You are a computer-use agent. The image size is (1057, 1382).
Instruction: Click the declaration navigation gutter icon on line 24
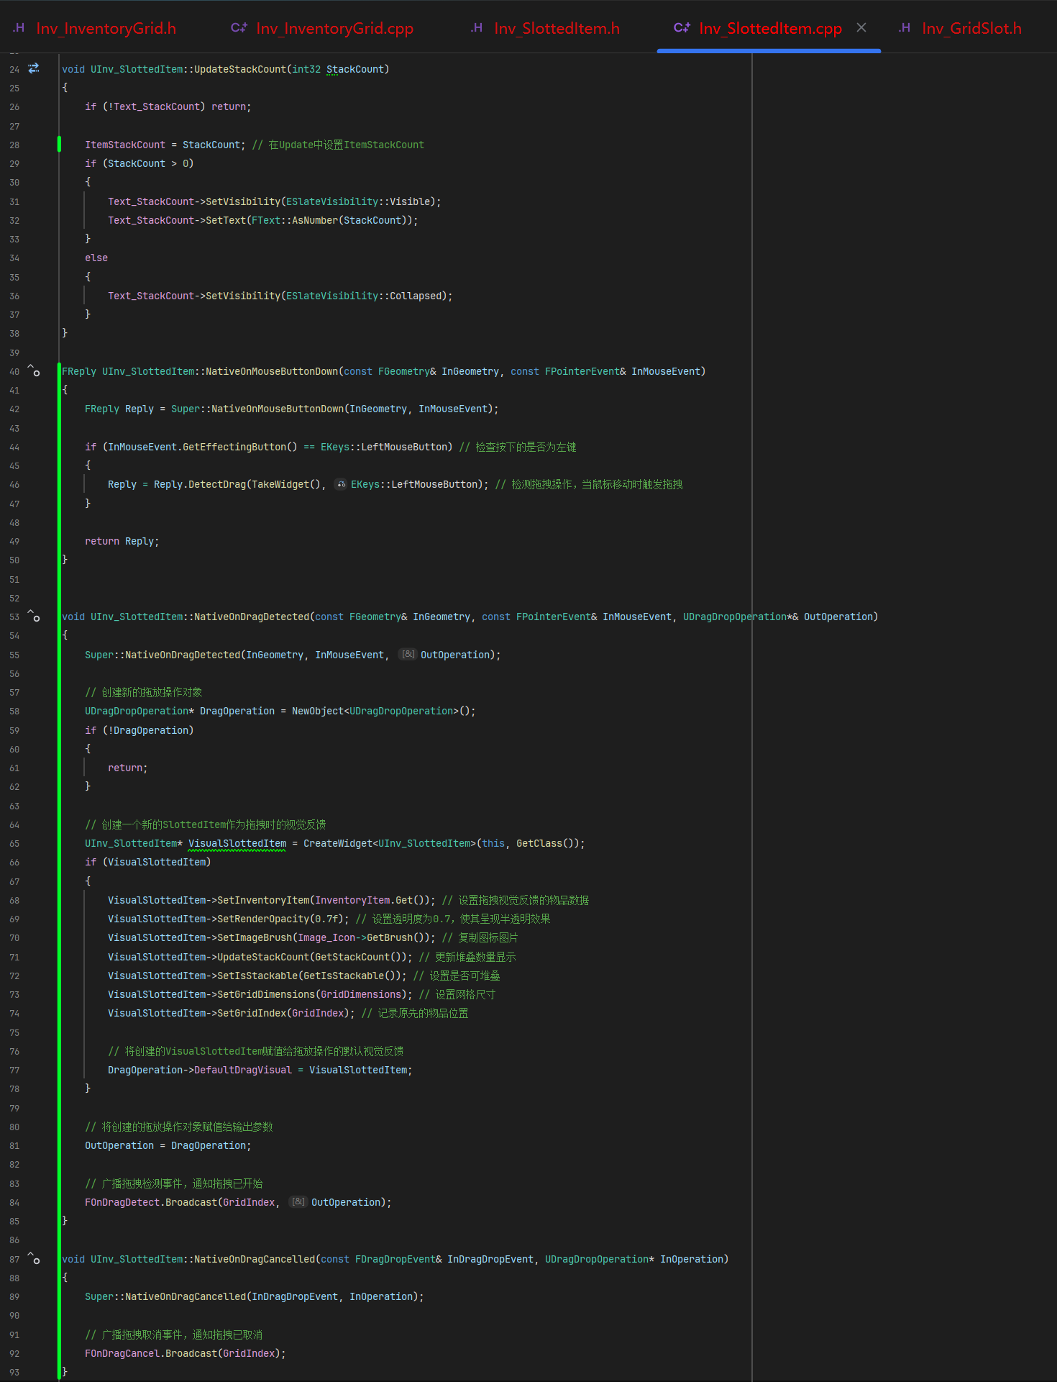click(34, 68)
